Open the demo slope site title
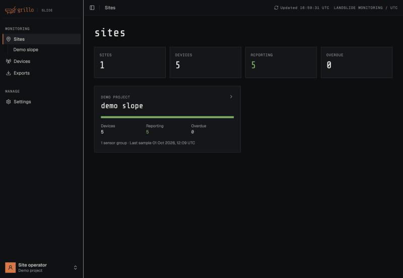The image size is (403, 278). (122, 106)
